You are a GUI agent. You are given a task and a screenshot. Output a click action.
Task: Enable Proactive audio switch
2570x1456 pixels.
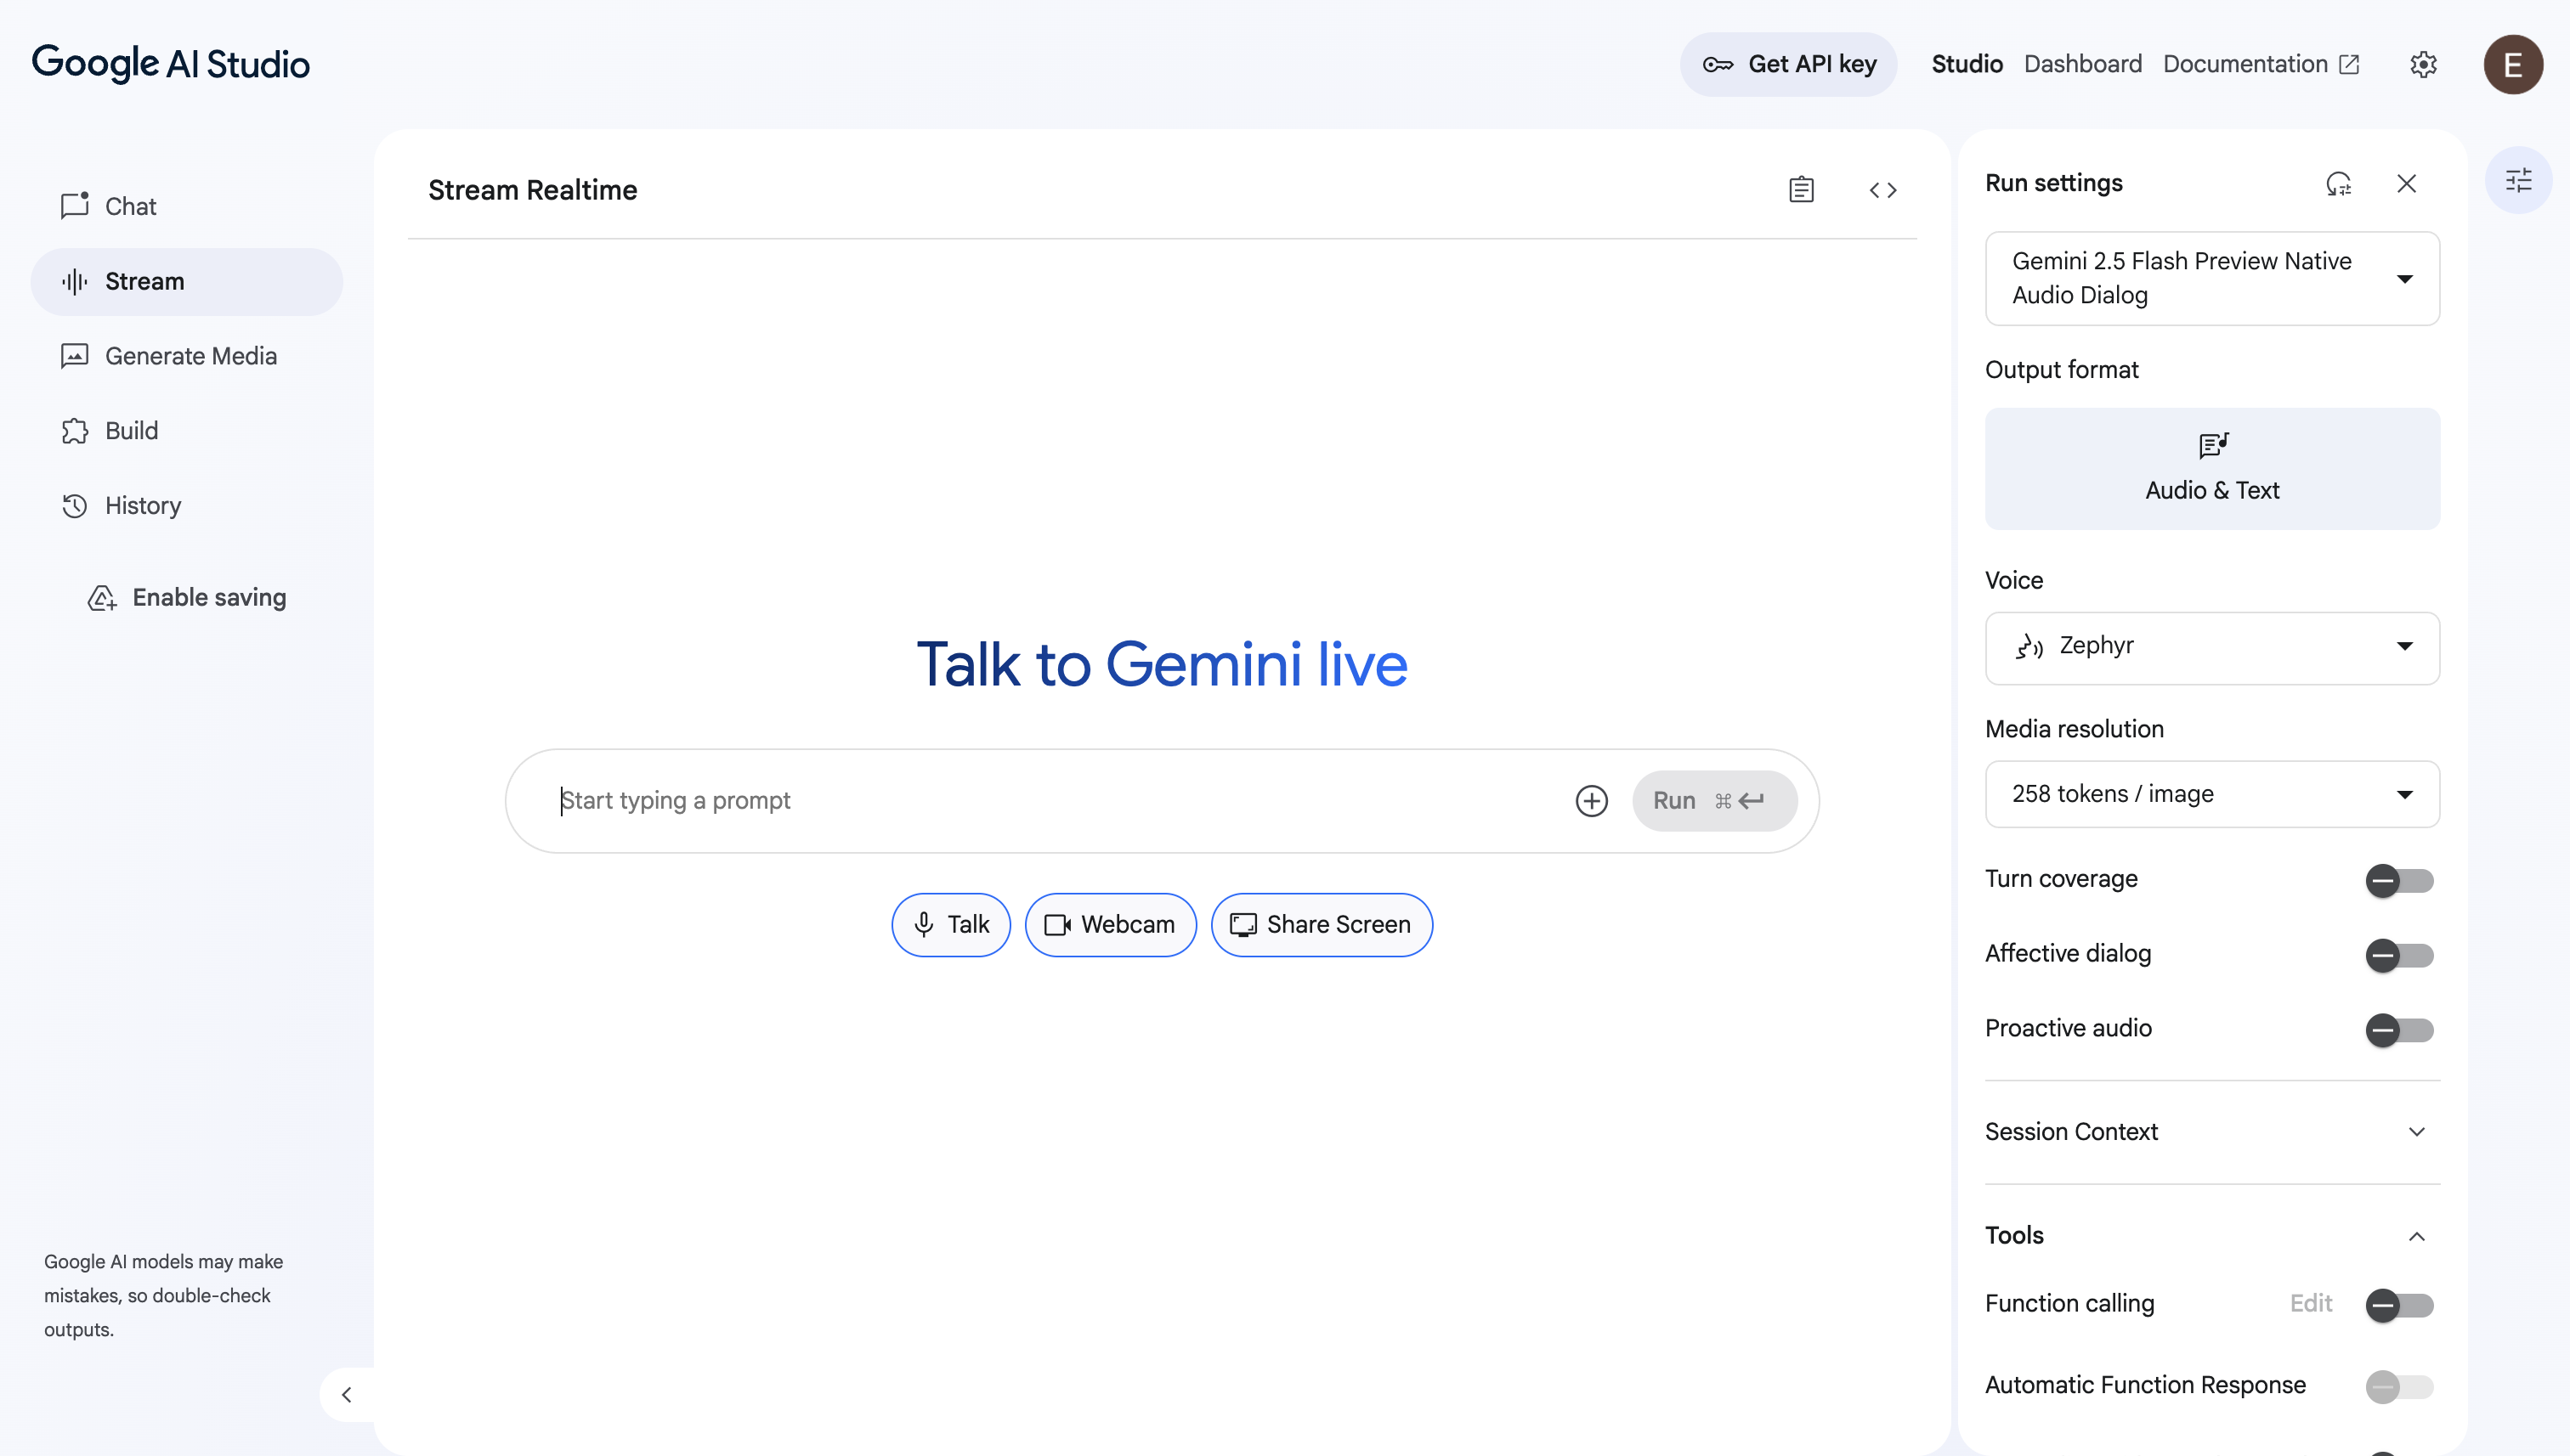click(x=2399, y=1030)
